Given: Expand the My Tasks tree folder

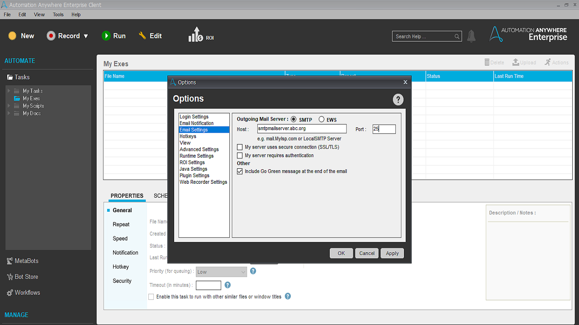Looking at the screenshot, I should pyautogui.click(x=9, y=91).
